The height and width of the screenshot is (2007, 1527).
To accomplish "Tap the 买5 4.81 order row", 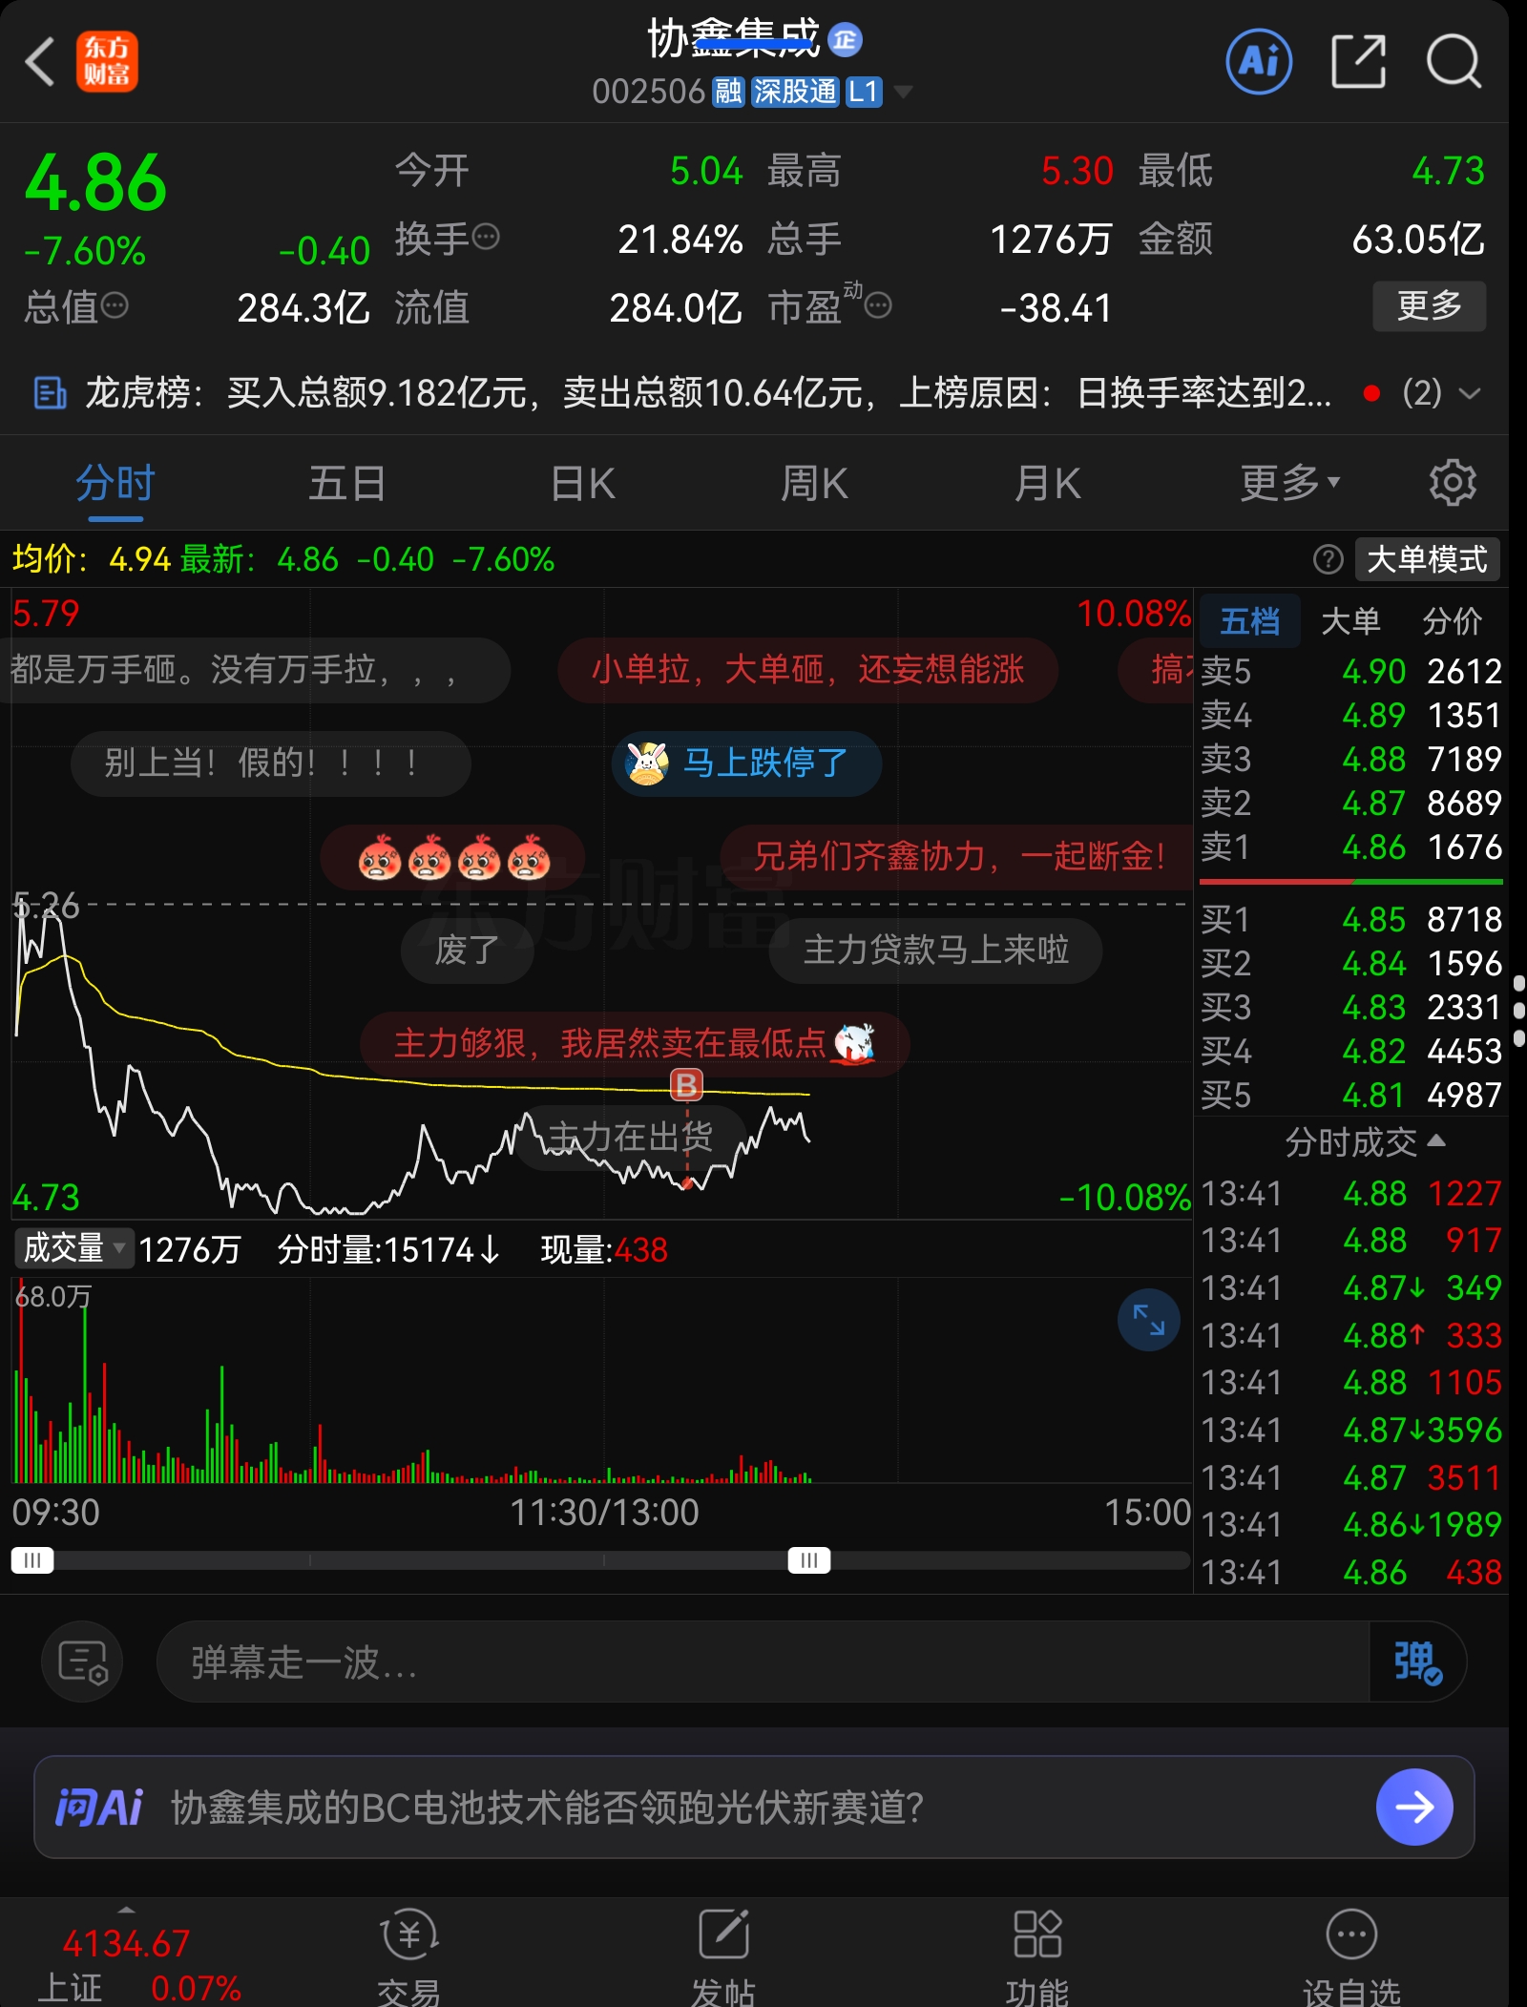I will click(x=1350, y=1095).
